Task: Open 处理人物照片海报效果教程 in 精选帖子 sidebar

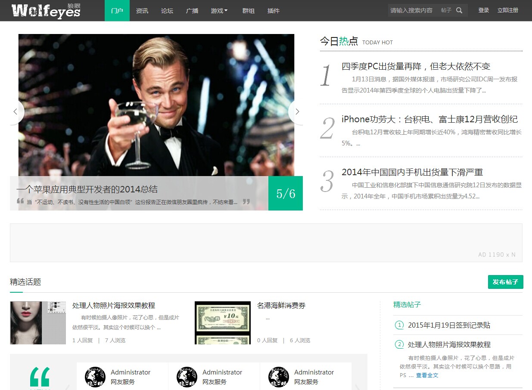Action: (x=449, y=344)
